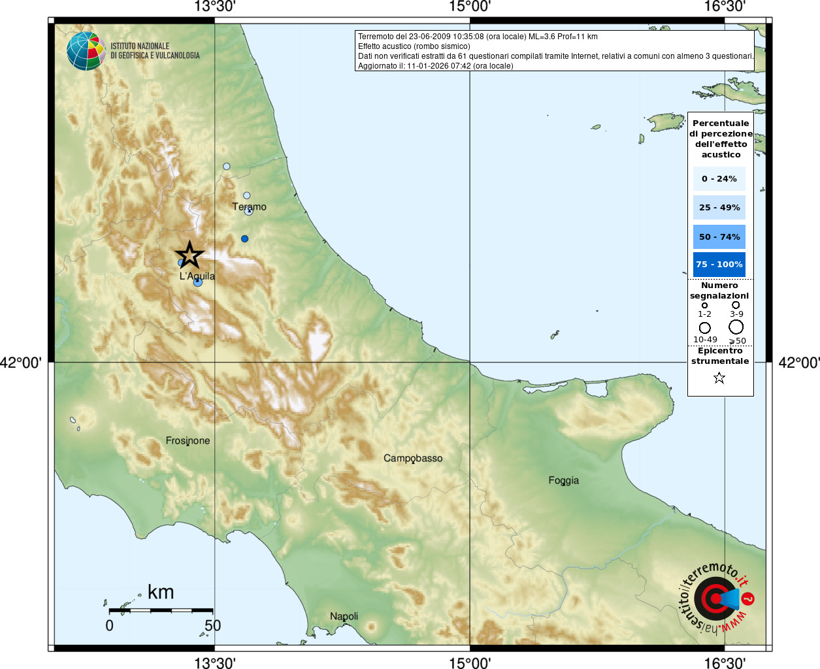Click the 'Percentuale di percezione dell'effetto acustico' legend title
The height and width of the screenshot is (669, 820).
pos(721,139)
